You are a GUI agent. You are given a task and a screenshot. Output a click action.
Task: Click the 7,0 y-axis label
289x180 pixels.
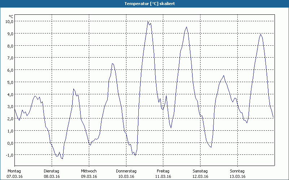pyautogui.click(x=10, y=58)
